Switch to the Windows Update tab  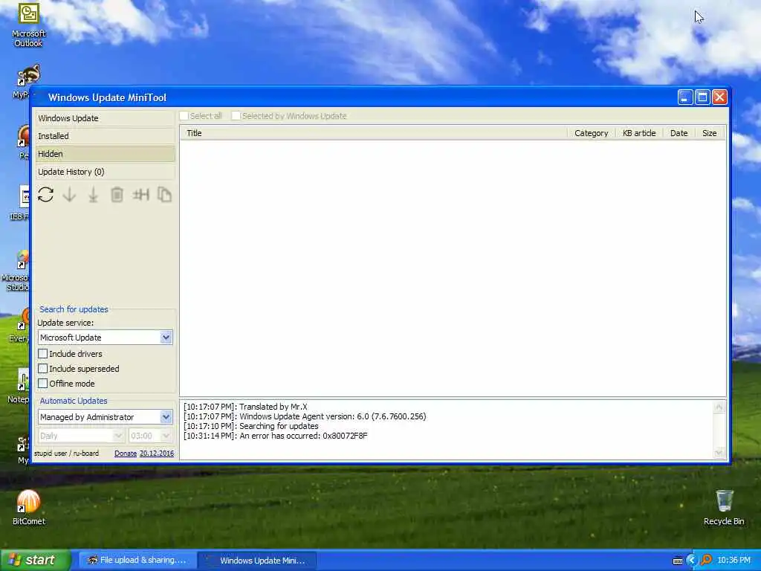click(x=106, y=118)
